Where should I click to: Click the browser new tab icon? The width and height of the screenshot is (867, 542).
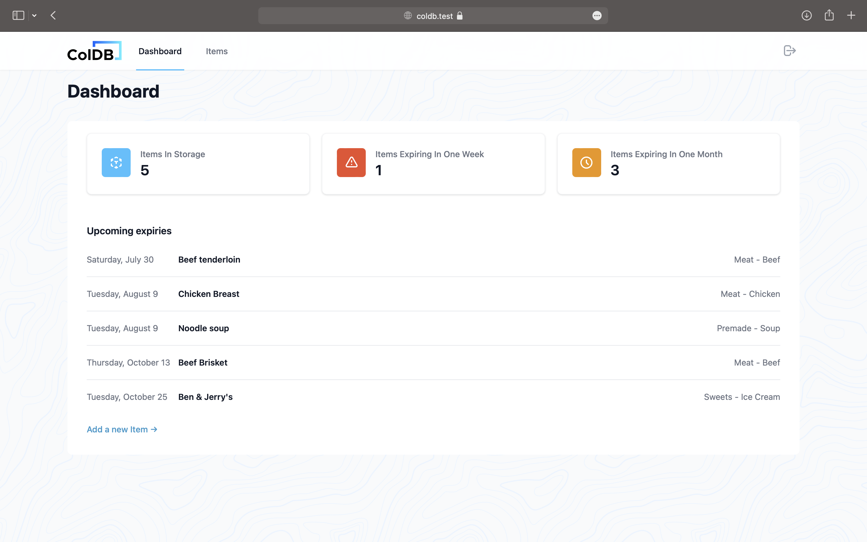coord(851,16)
